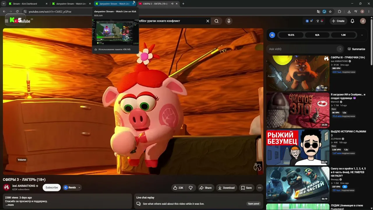Open the vidIQ alerts bell with red dot
This screenshot has width=373, height=210.
(321, 21)
